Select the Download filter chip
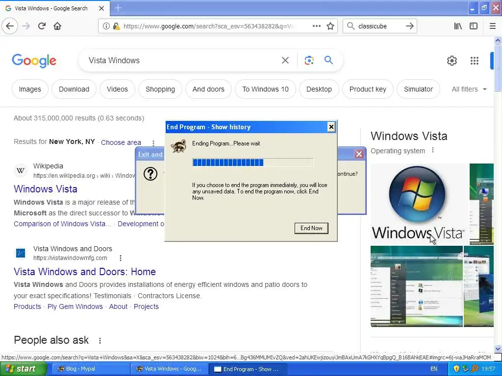 coord(74,89)
